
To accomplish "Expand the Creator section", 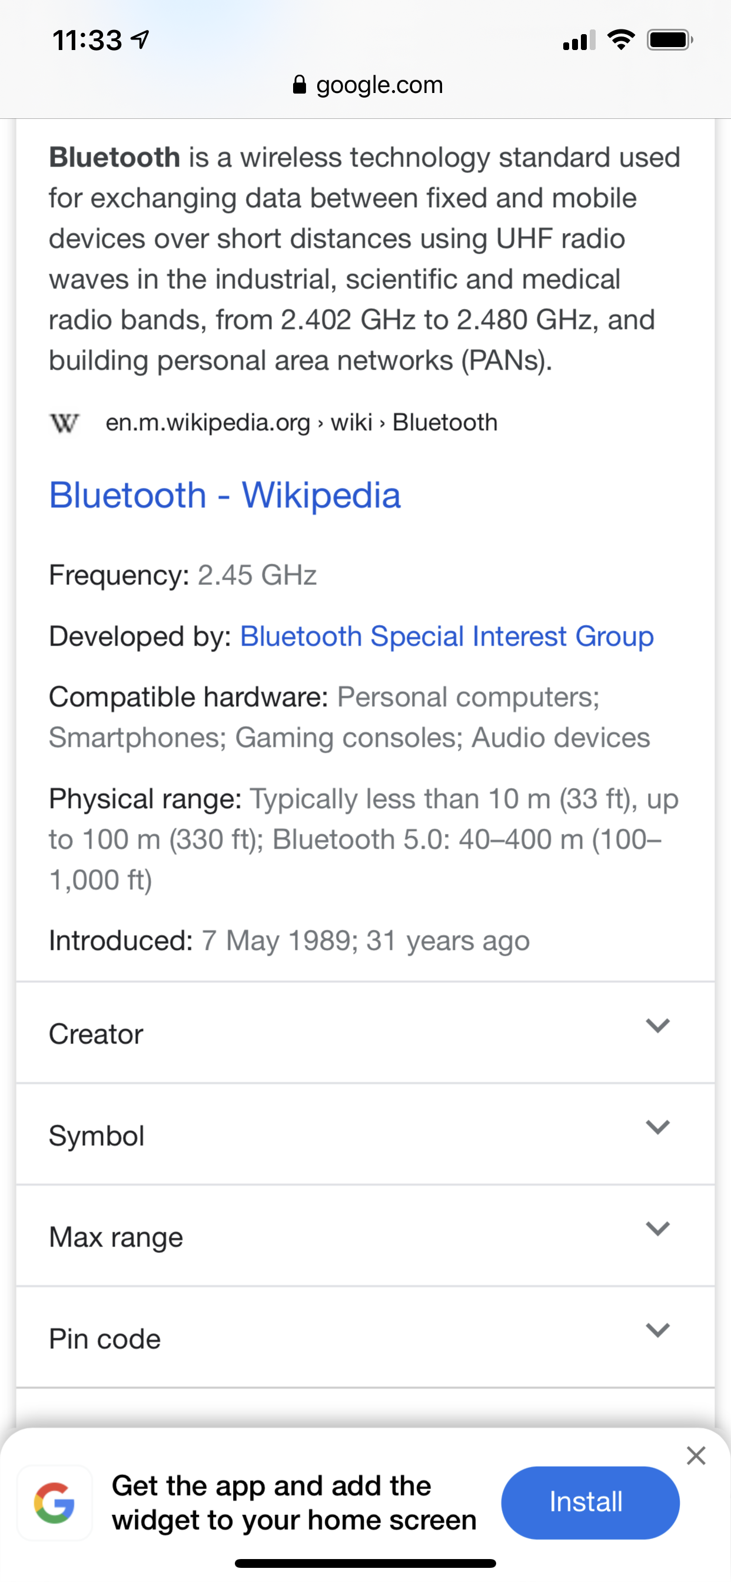I will 657,1026.
